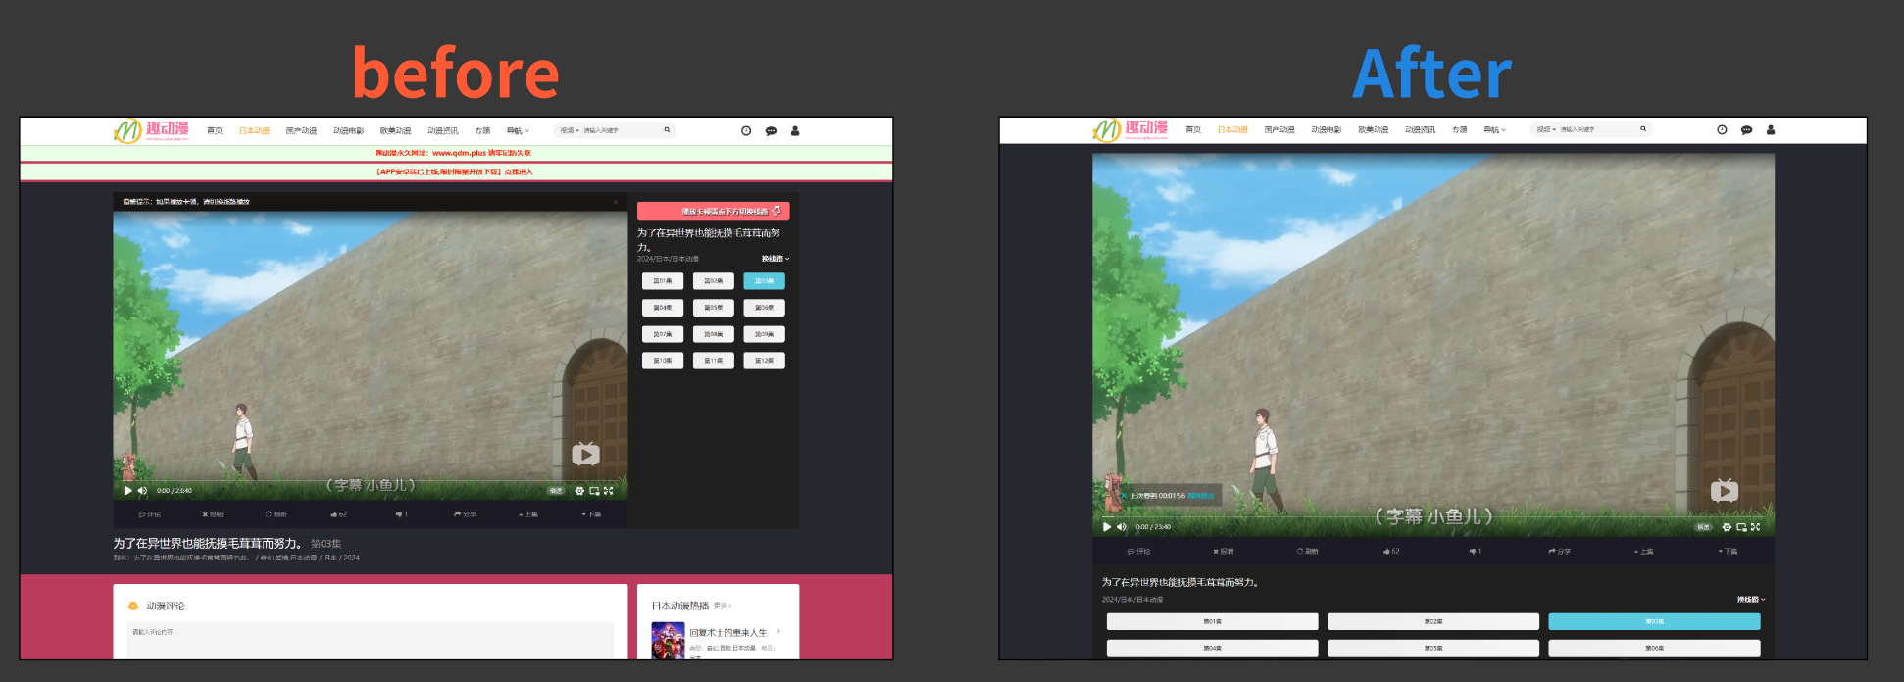
Task: Select 日本动漫 menu in before screenshot
Action: 254,130
